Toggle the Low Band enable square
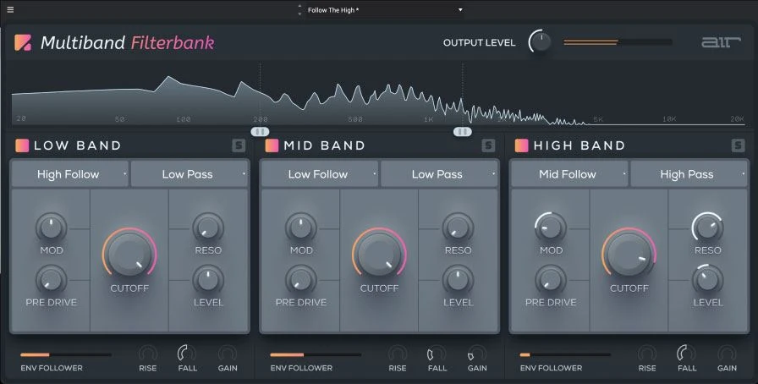The height and width of the screenshot is (384, 758). 22,145
